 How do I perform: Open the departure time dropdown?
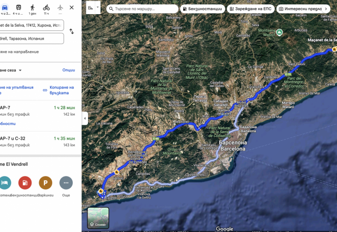[x=11, y=70]
